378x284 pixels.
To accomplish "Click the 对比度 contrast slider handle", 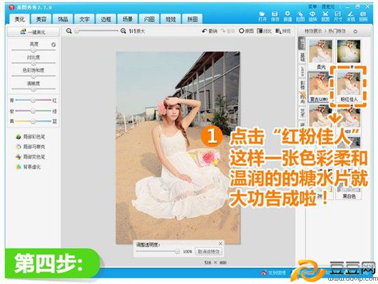I will tap(33, 63).
